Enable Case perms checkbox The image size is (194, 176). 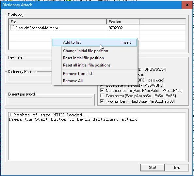[102, 96]
